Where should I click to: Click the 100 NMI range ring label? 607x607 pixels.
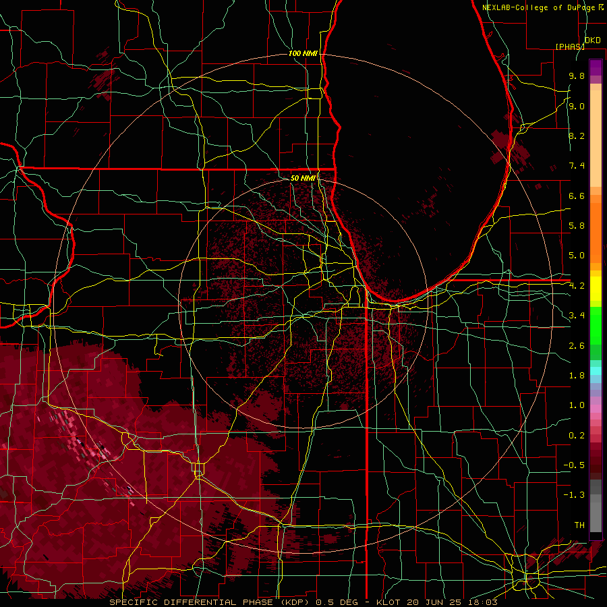pos(303,53)
